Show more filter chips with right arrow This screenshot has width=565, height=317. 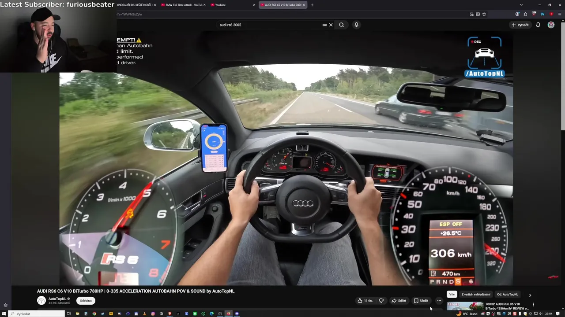click(530, 295)
